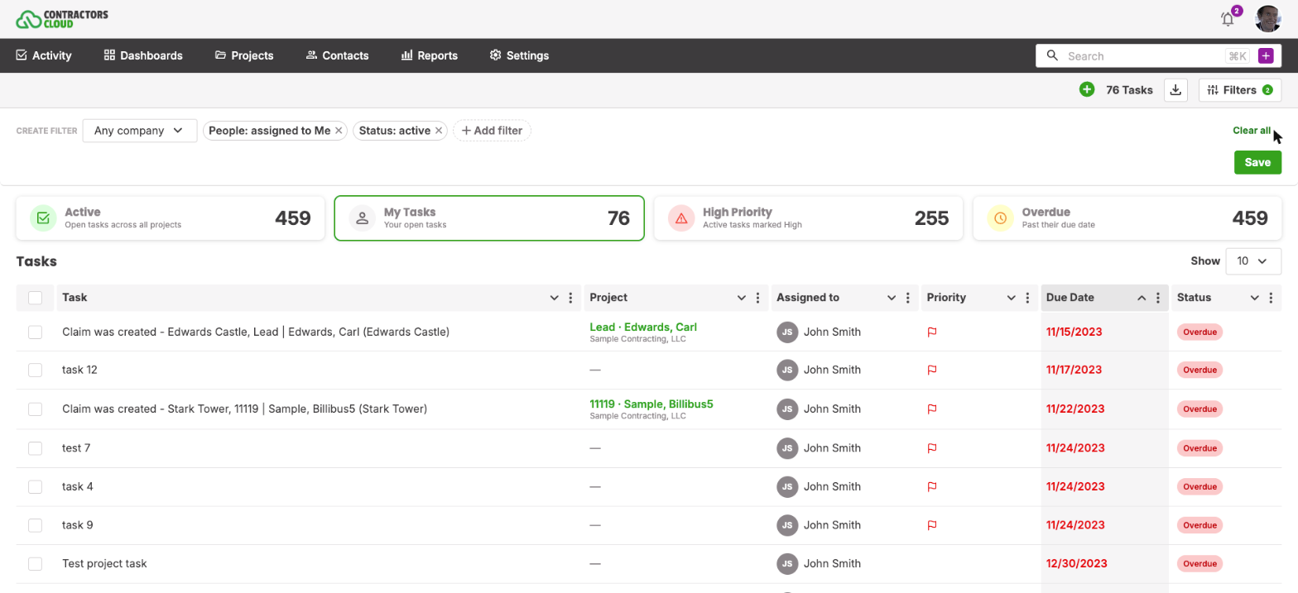Screen dimensions: 1298x593
Task: Click the green add task plus icon
Action: pos(1087,89)
